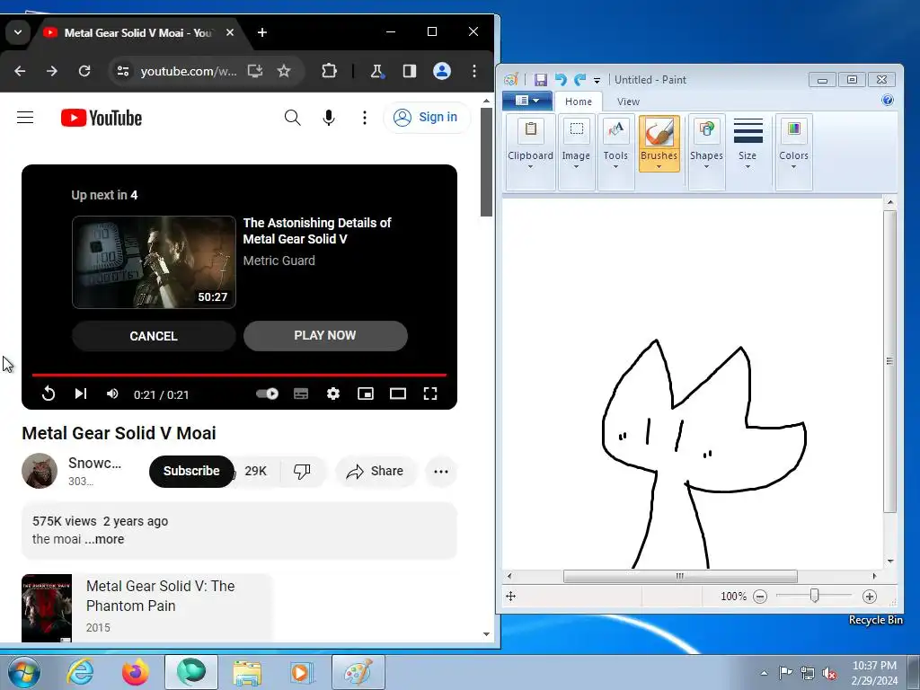Expand the Image group in Paint
Viewport: 920px width, 690px height.
click(576, 151)
